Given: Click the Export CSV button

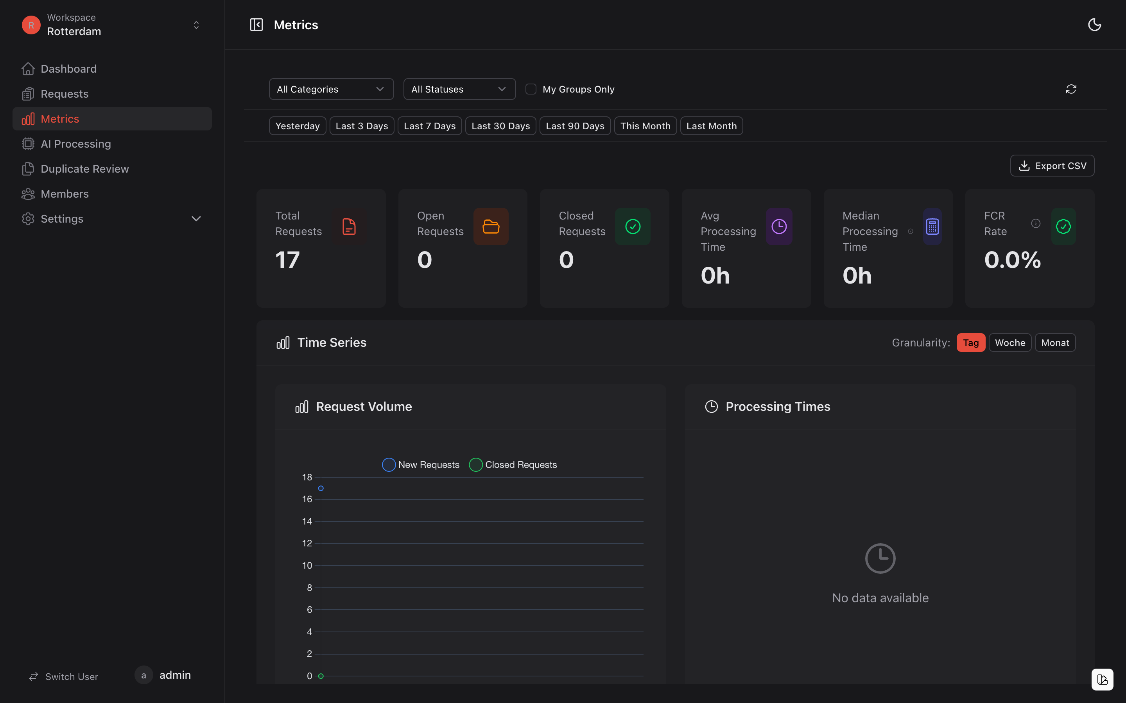Looking at the screenshot, I should pos(1052,166).
